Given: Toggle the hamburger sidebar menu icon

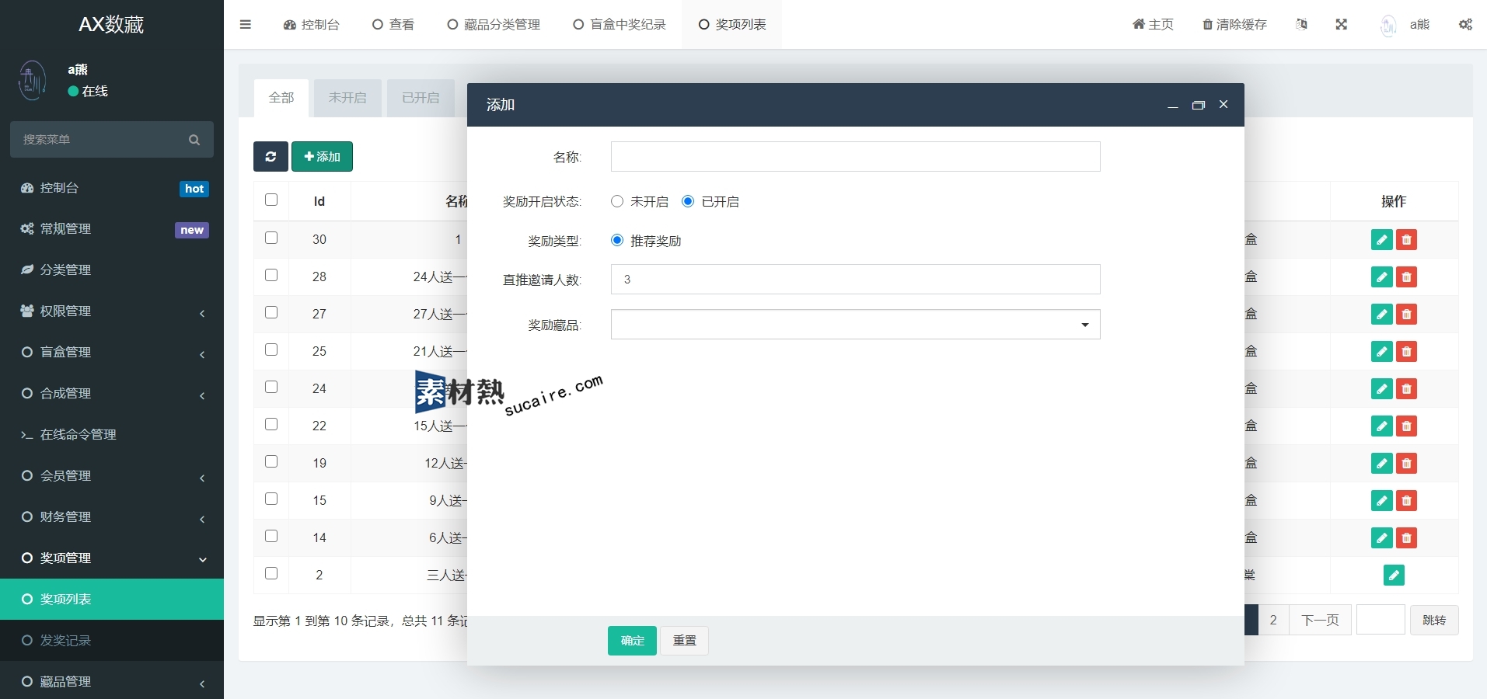Looking at the screenshot, I should click(x=245, y=24).
